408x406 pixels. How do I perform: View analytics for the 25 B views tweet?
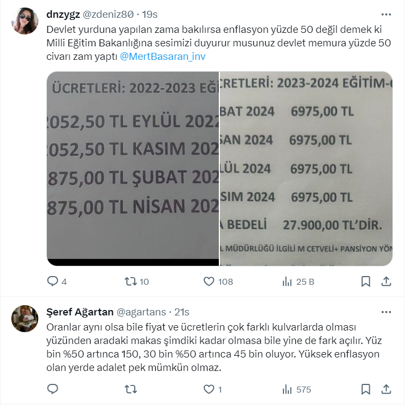point(287,281)
